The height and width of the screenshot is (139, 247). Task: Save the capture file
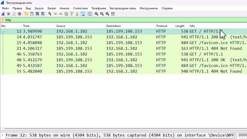click(x=32, y=14)
